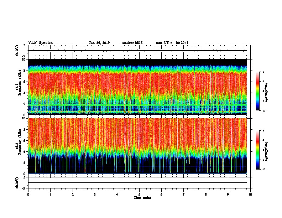Image resolution: width=282 pixels, height=218 pixels.
Task: Click time axis tick label "10"
Action: click(x=250, y=194)
